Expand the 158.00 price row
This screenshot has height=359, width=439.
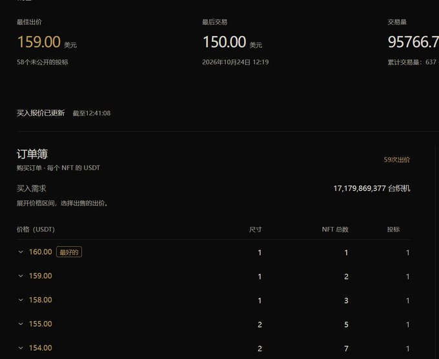(21, 300)
